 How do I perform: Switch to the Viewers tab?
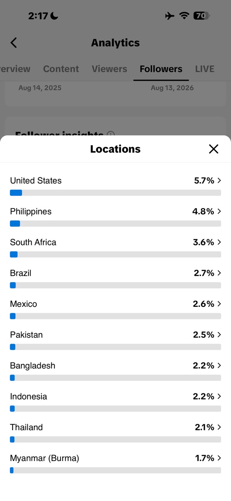click(109, 69)
